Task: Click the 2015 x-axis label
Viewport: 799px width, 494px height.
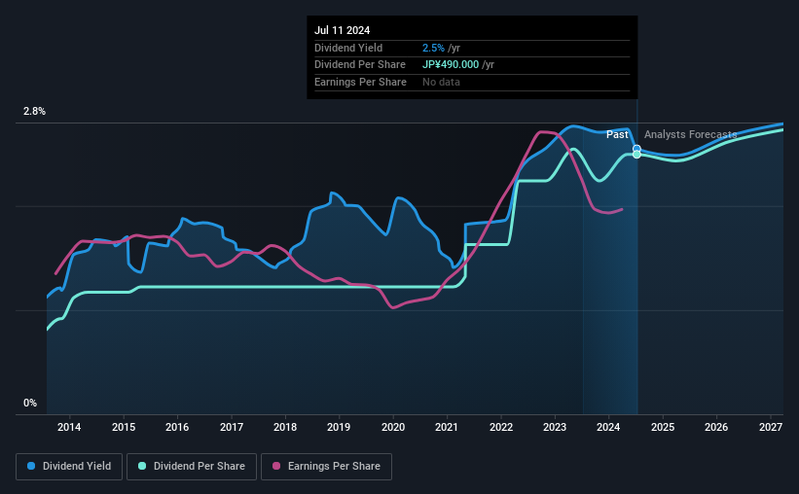Action: [x=124, y=427]
